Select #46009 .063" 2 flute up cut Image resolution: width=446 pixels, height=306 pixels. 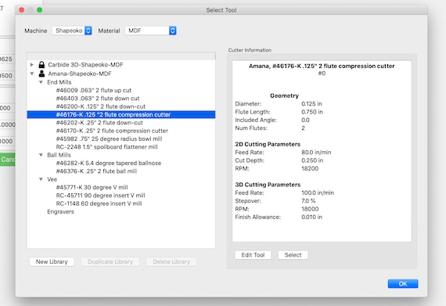(94, 91)
